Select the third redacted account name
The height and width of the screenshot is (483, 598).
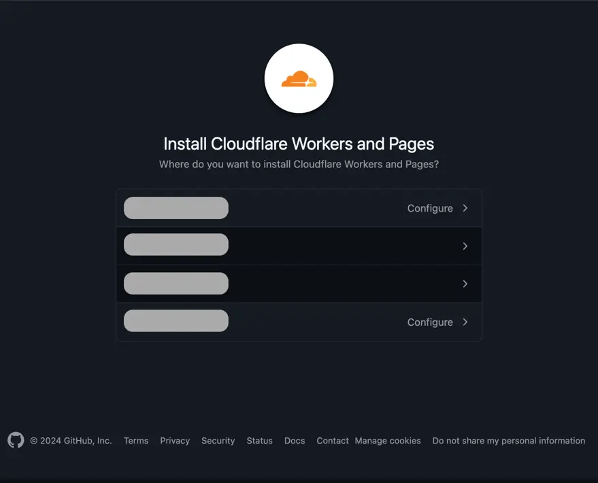[x=176, y=283]
